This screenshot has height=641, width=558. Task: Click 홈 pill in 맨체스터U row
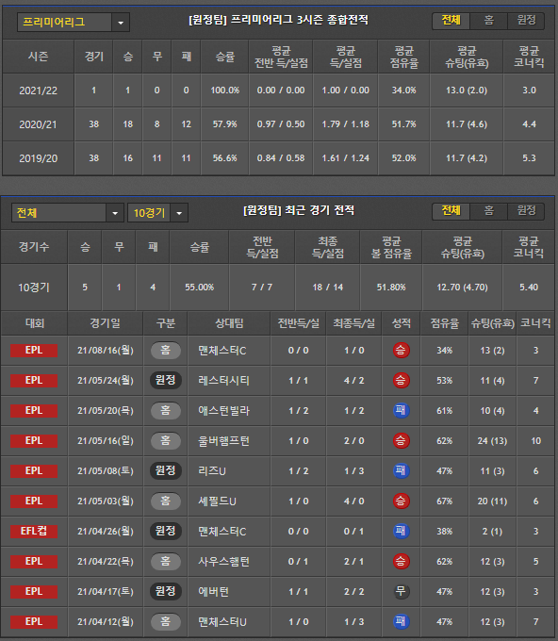pos(166,621)
